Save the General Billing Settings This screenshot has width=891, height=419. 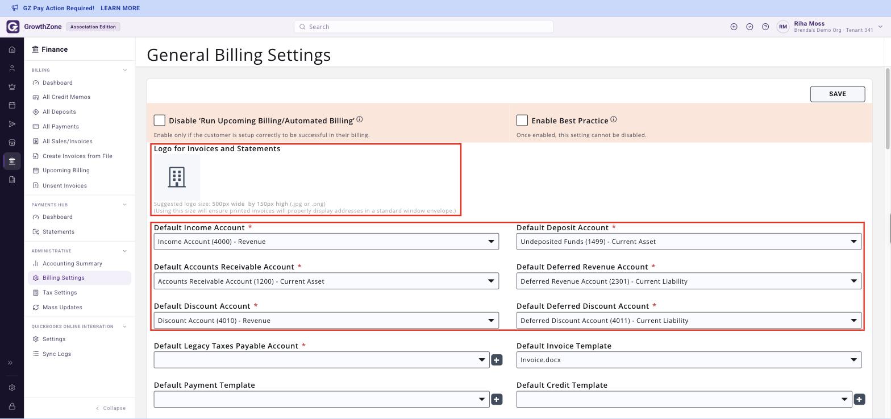[x=838, y=94]
